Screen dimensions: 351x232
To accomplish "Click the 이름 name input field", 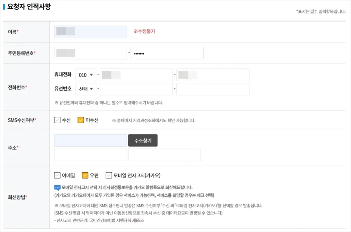I will (x=90, y=32).
